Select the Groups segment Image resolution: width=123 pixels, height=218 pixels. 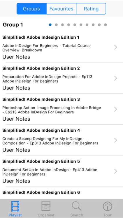click(x=31, y=9)
